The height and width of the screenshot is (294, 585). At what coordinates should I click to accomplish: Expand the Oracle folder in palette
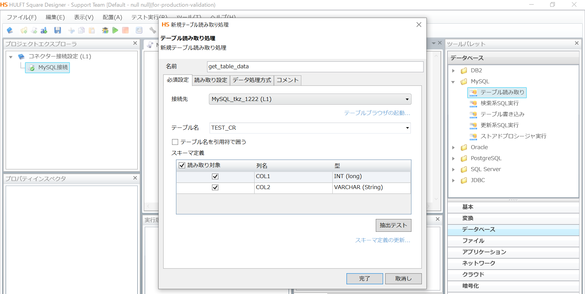[x=454, y=148]
